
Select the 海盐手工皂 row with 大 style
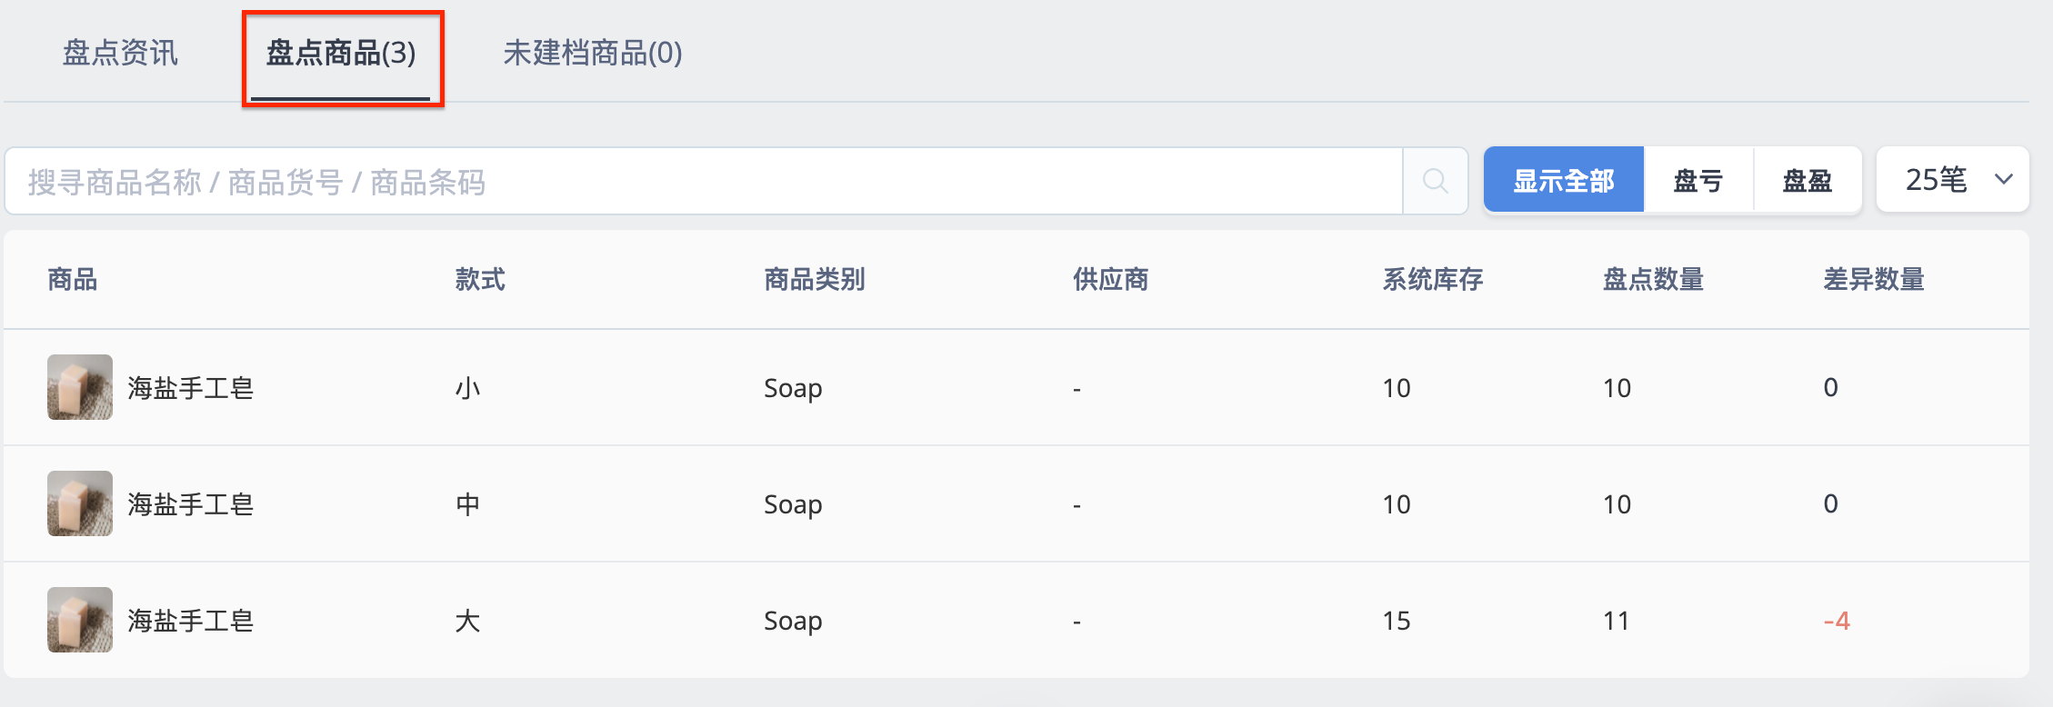click(1016, 620)
